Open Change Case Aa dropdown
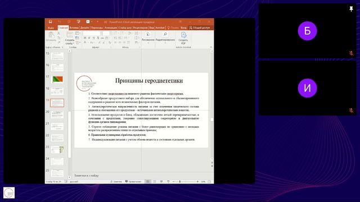 point(92,43)
